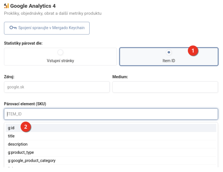Click the Google Analytics 4 heading text
This screenshot has height=172, width=223.
[33, 6]
